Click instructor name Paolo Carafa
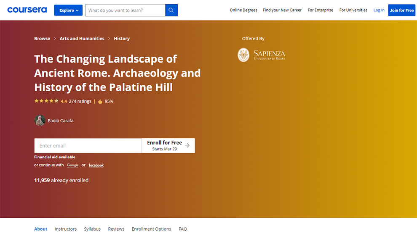 tap(60, 121)
